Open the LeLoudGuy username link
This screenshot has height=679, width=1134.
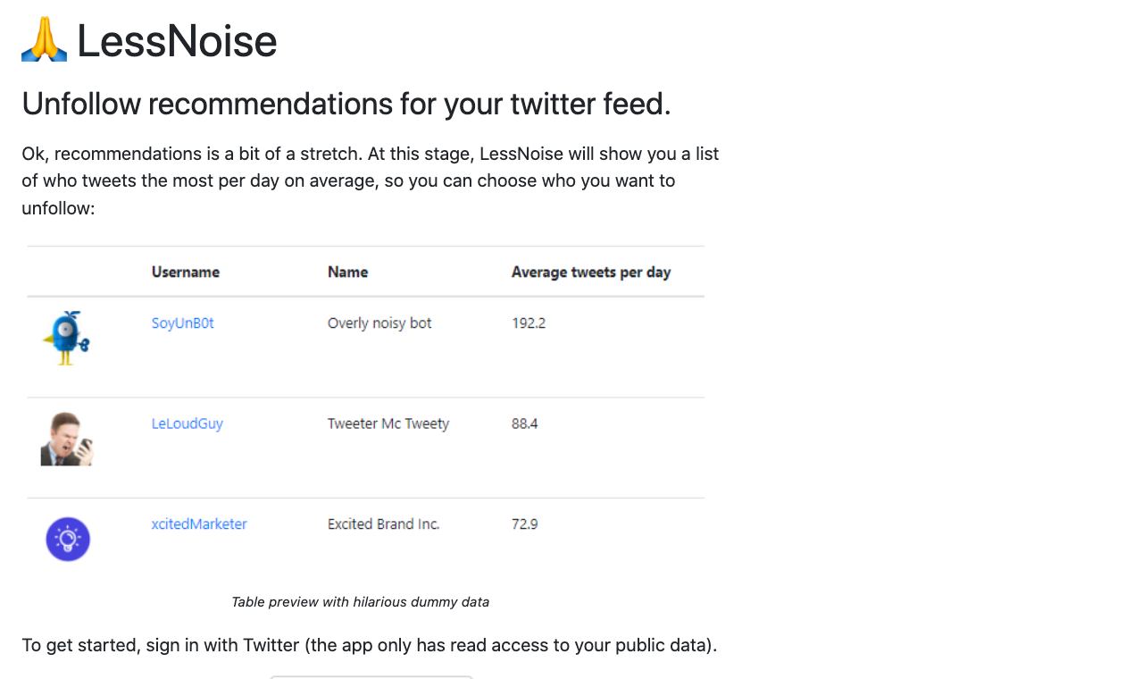[x=188, y=423]
